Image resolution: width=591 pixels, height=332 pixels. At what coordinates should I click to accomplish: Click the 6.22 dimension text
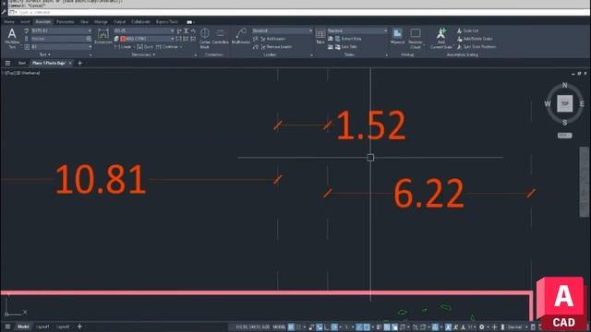coord(428,194)
